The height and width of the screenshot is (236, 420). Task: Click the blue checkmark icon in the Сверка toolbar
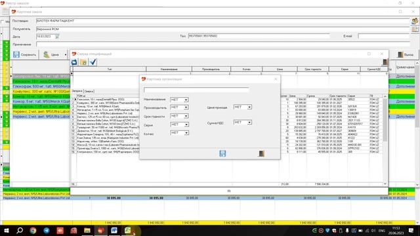click(x=93, y=62)
